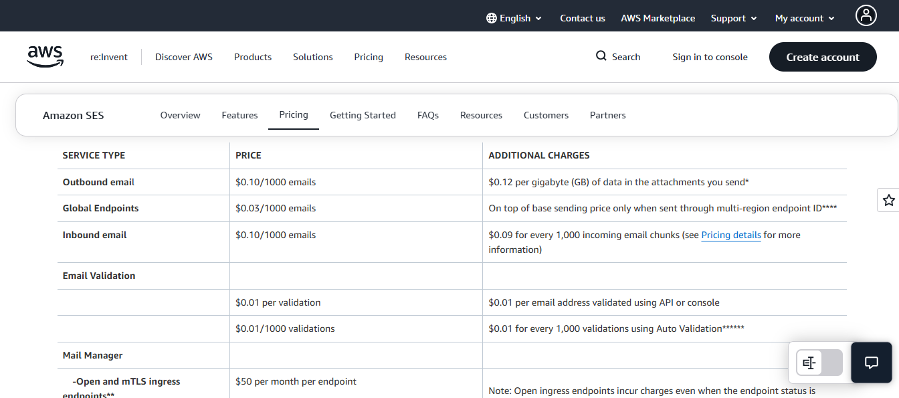Switch to the Customers tab

point(546,115)
